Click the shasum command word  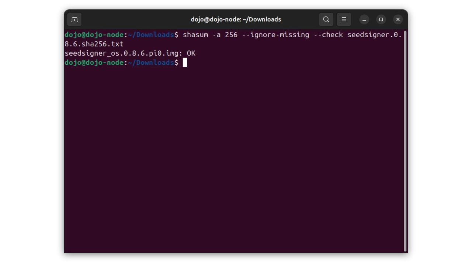pos(195,35)
